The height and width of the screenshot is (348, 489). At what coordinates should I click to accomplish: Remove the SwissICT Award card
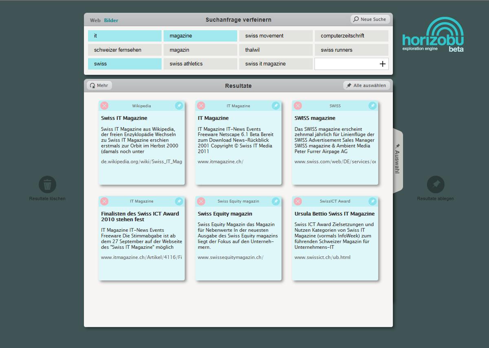click(x=298, y=201)
